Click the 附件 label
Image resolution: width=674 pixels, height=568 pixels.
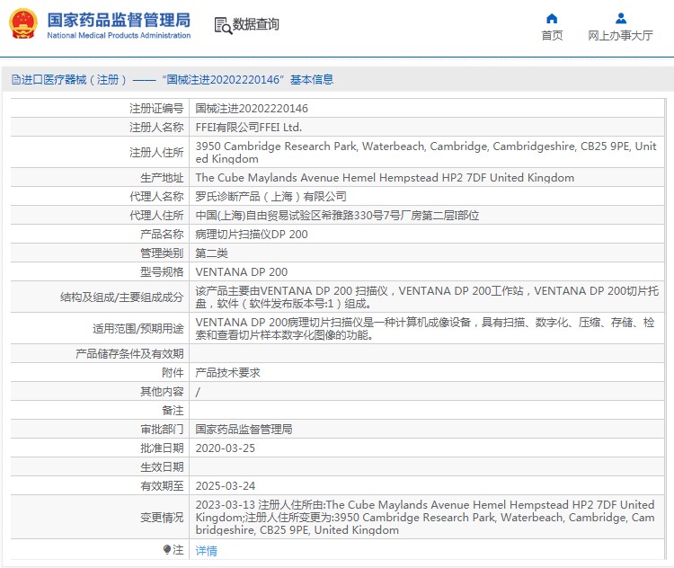[173, 373]
